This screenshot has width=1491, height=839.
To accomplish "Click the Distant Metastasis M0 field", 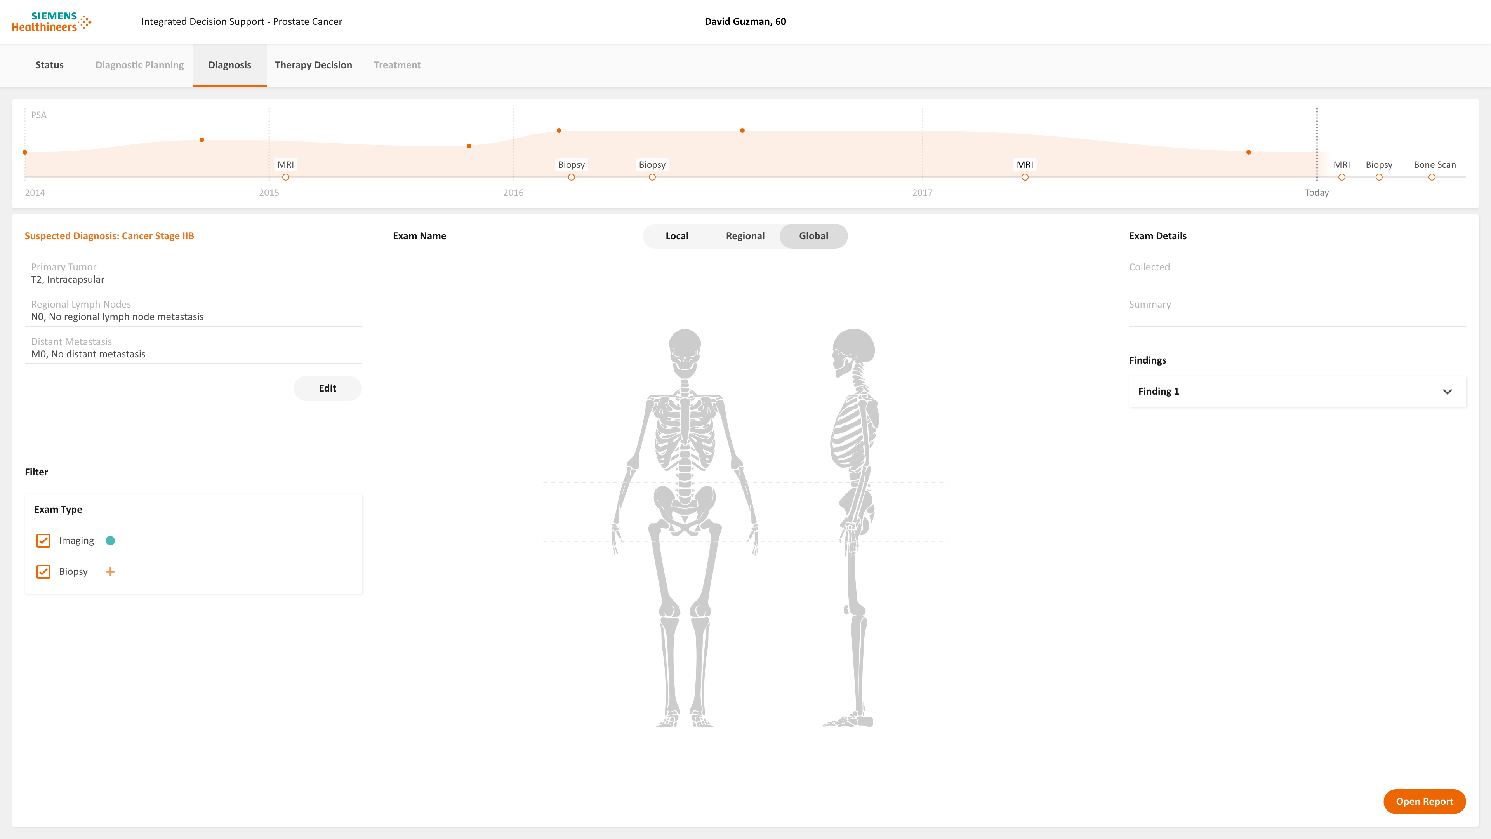I will [x=193, y=348].
